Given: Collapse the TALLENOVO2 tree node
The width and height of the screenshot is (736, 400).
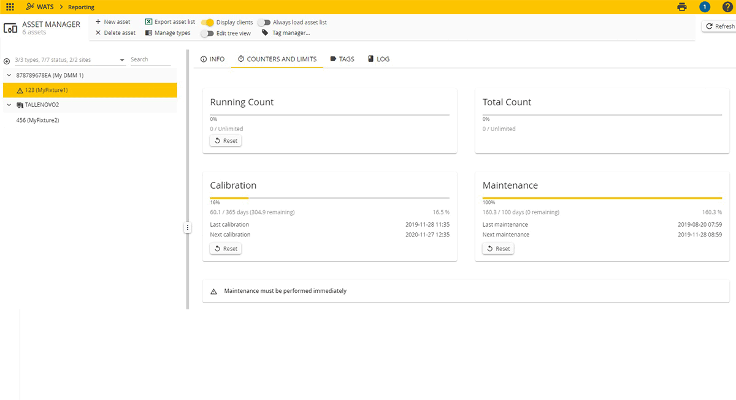Looking at the screenshot, I should (x=9, y=105).
